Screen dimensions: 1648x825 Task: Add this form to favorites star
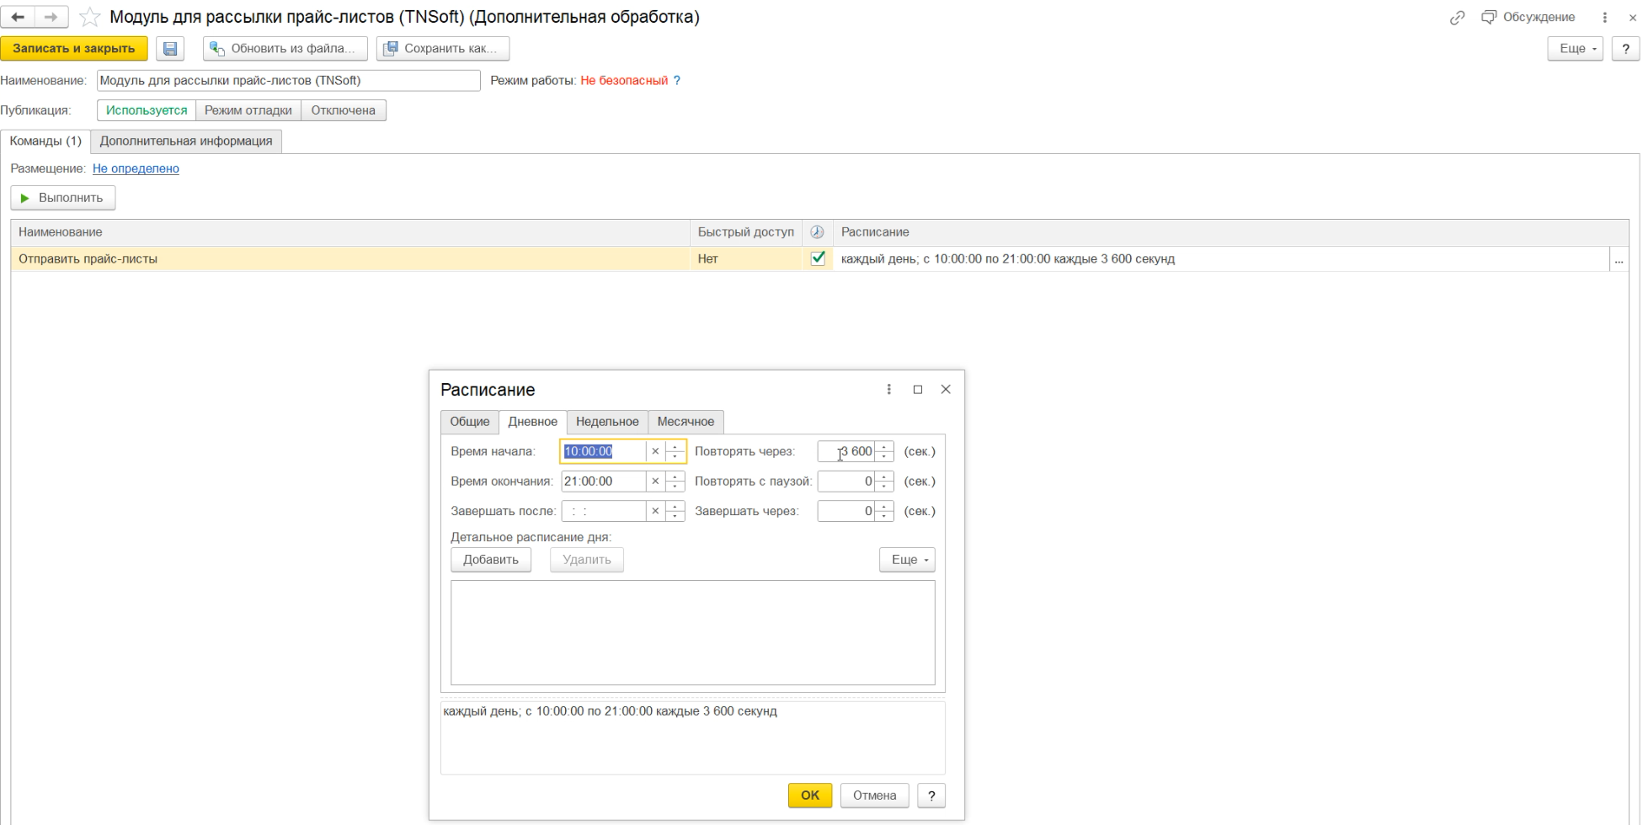pyautogui.click(x=89, y=18)
